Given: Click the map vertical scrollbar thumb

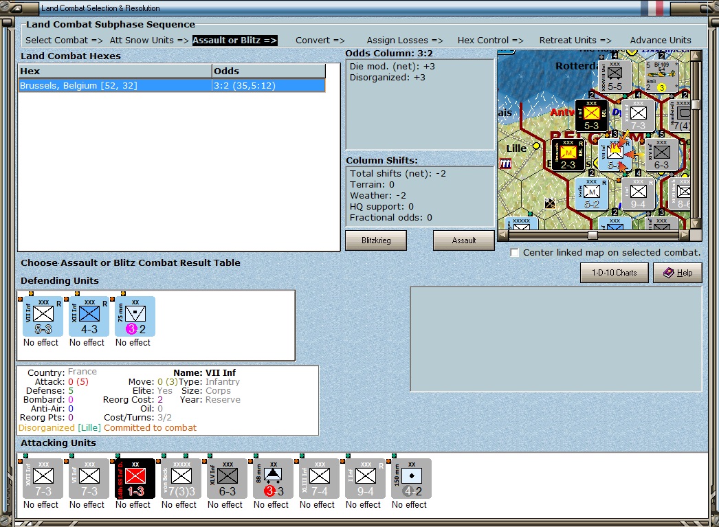Looking at the screenshot, I should click(696, 104).
